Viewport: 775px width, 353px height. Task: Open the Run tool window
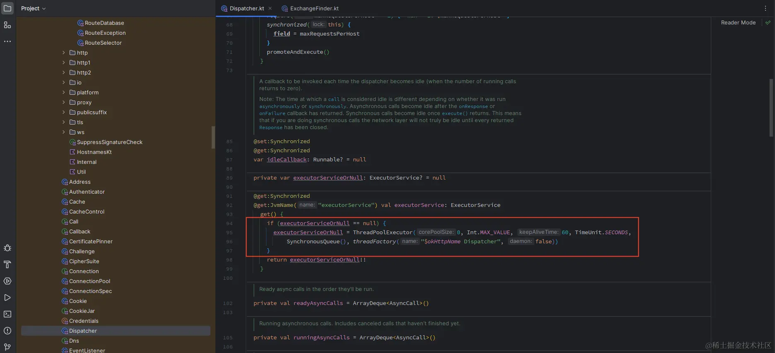tap(7, 298)
